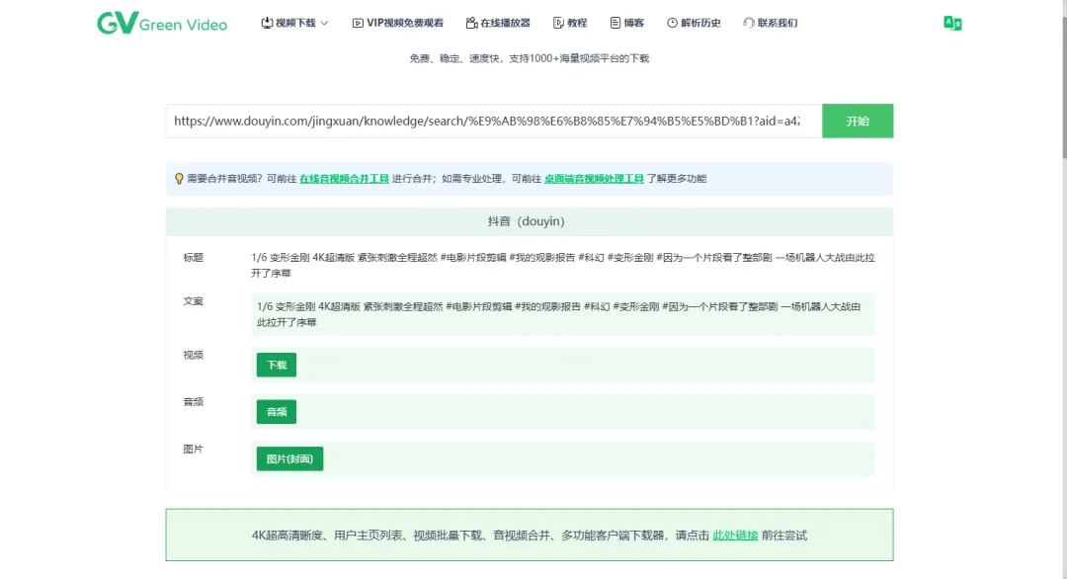This screenshot has width=1067, height=579.
Task: Click the 标题 label
Action: (x=194, y=257)
